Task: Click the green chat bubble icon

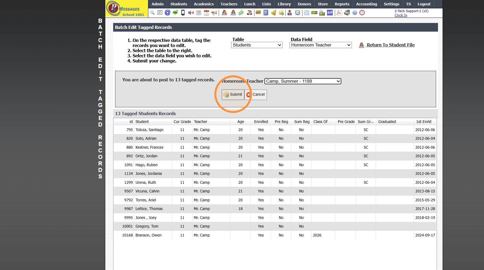Action: click(x=175, y=13)
